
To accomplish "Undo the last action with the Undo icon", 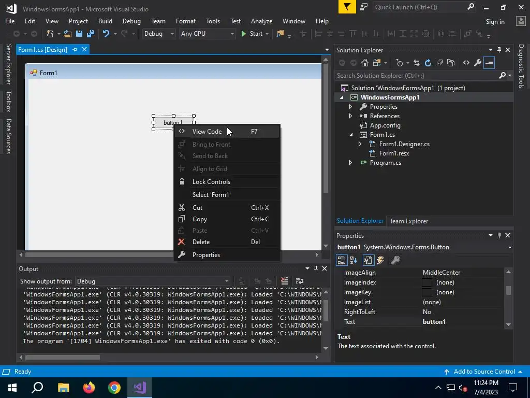I will (106, 34).
